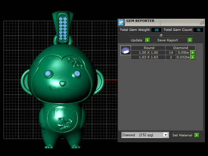Click the 0.05tw weight cell
Image resolution: width=208 pixels, height=156 pixels.
pos(183,52)
